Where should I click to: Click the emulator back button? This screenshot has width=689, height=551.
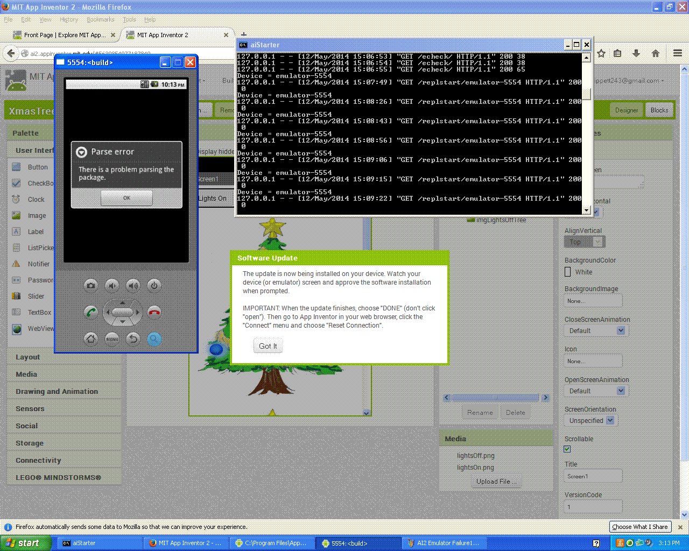coord(133,339)
